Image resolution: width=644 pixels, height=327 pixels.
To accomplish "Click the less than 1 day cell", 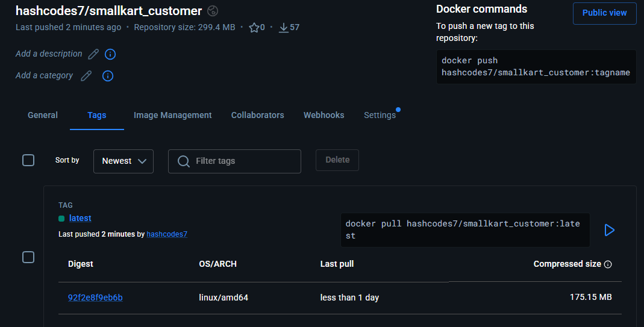I will click(x=349, y=297).
